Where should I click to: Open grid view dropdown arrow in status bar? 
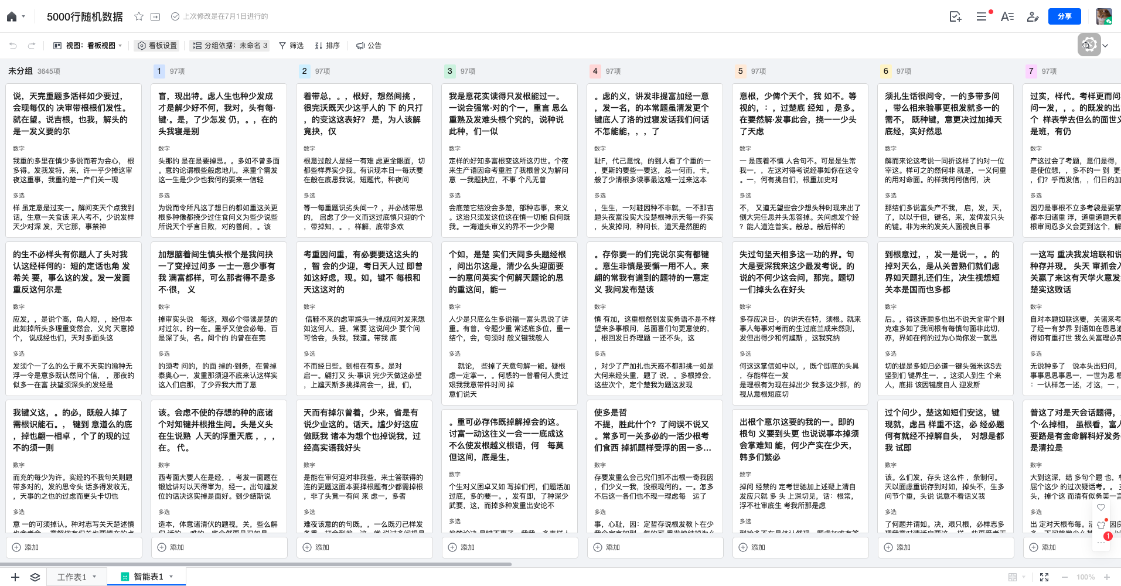[1024, 577]
